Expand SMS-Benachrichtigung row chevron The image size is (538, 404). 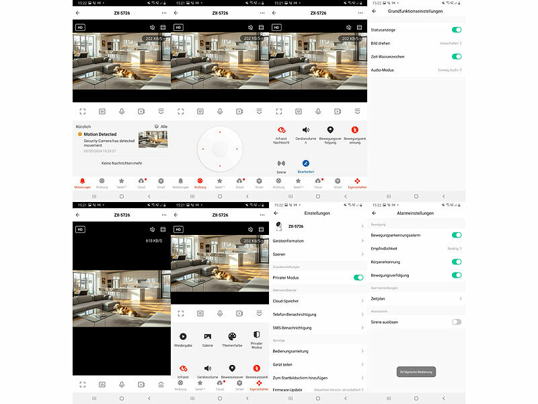pos(362,328)
